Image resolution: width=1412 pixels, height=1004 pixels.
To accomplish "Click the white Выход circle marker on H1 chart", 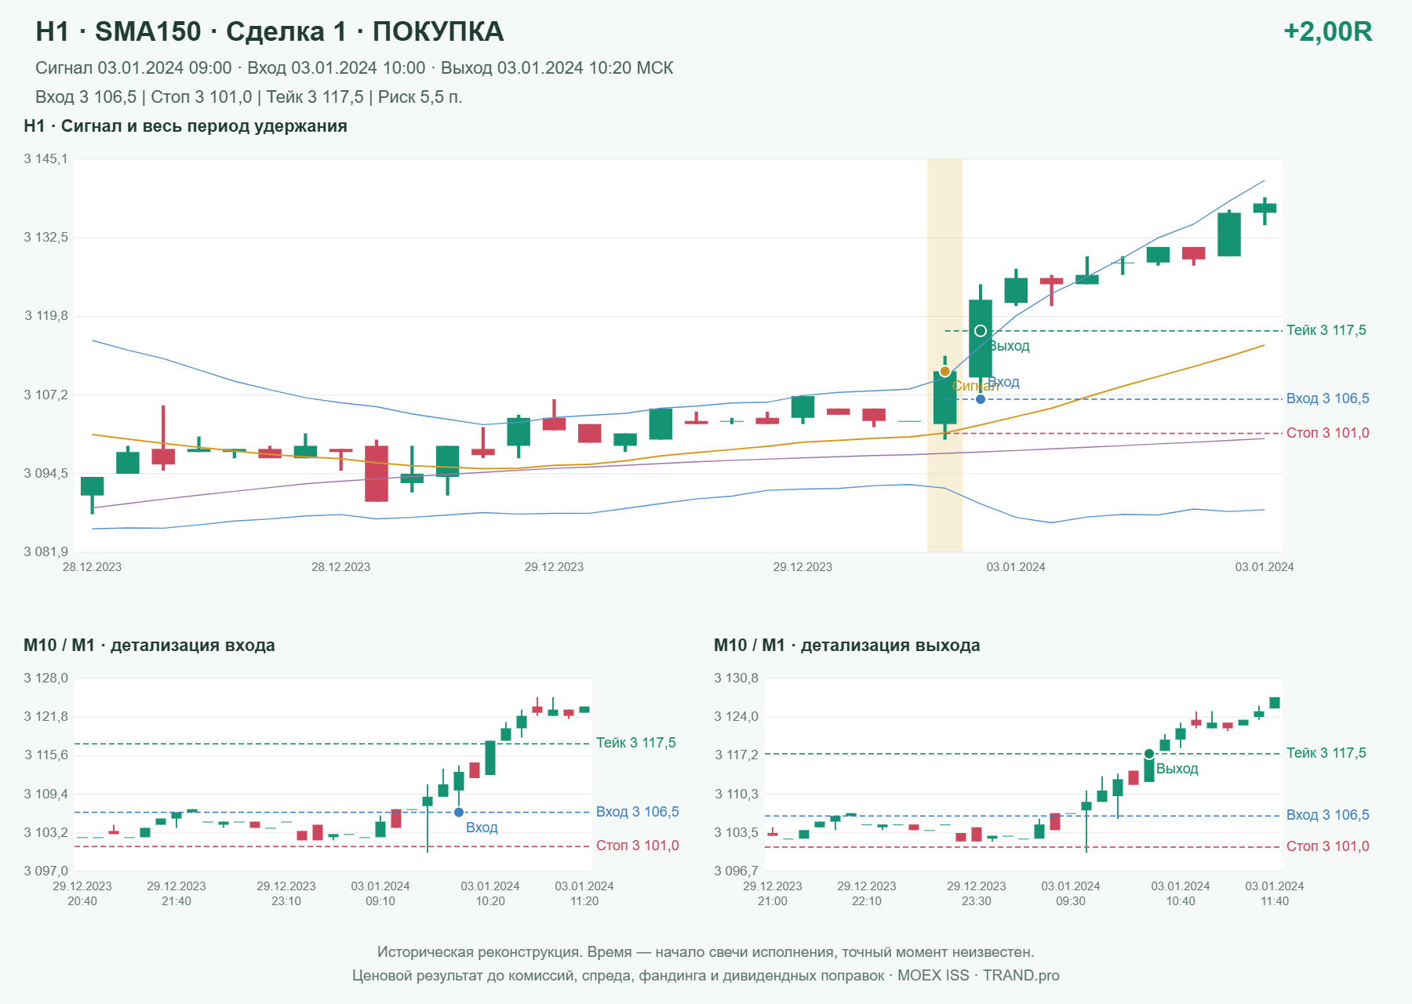I will [981, 331].
